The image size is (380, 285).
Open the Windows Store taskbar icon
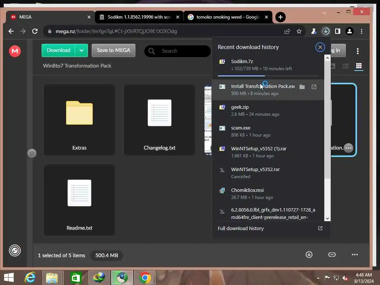(x=76, y=278)
